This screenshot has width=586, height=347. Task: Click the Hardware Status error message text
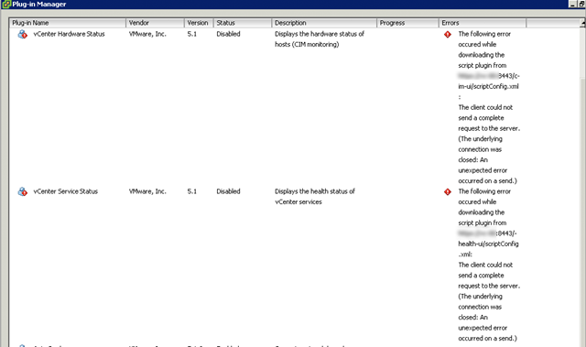[489, 107]
